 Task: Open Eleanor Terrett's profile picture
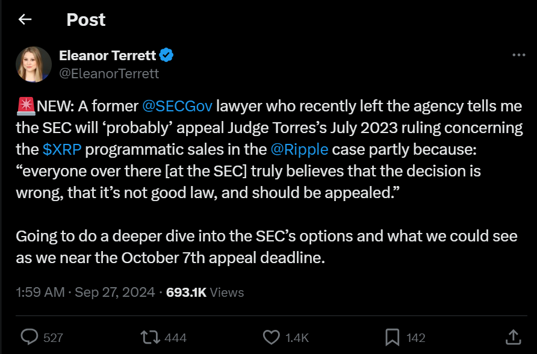(x=34, y=64)
